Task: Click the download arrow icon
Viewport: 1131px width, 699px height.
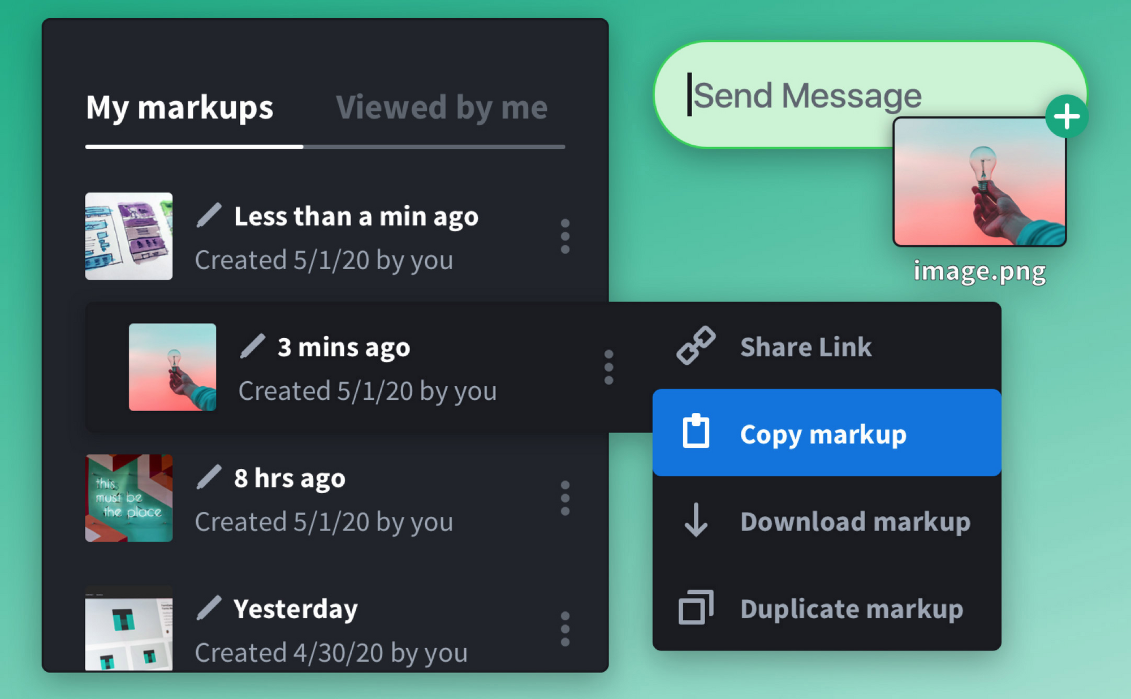Action: click(x=696, y=520)
